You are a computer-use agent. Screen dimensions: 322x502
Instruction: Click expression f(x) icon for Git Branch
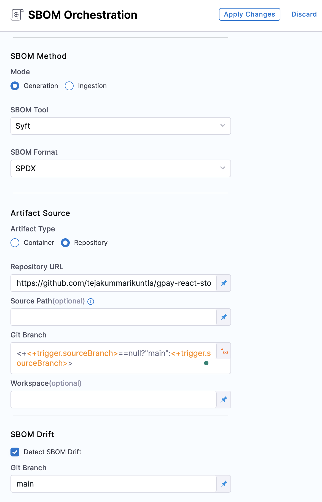tap(224, 351)
